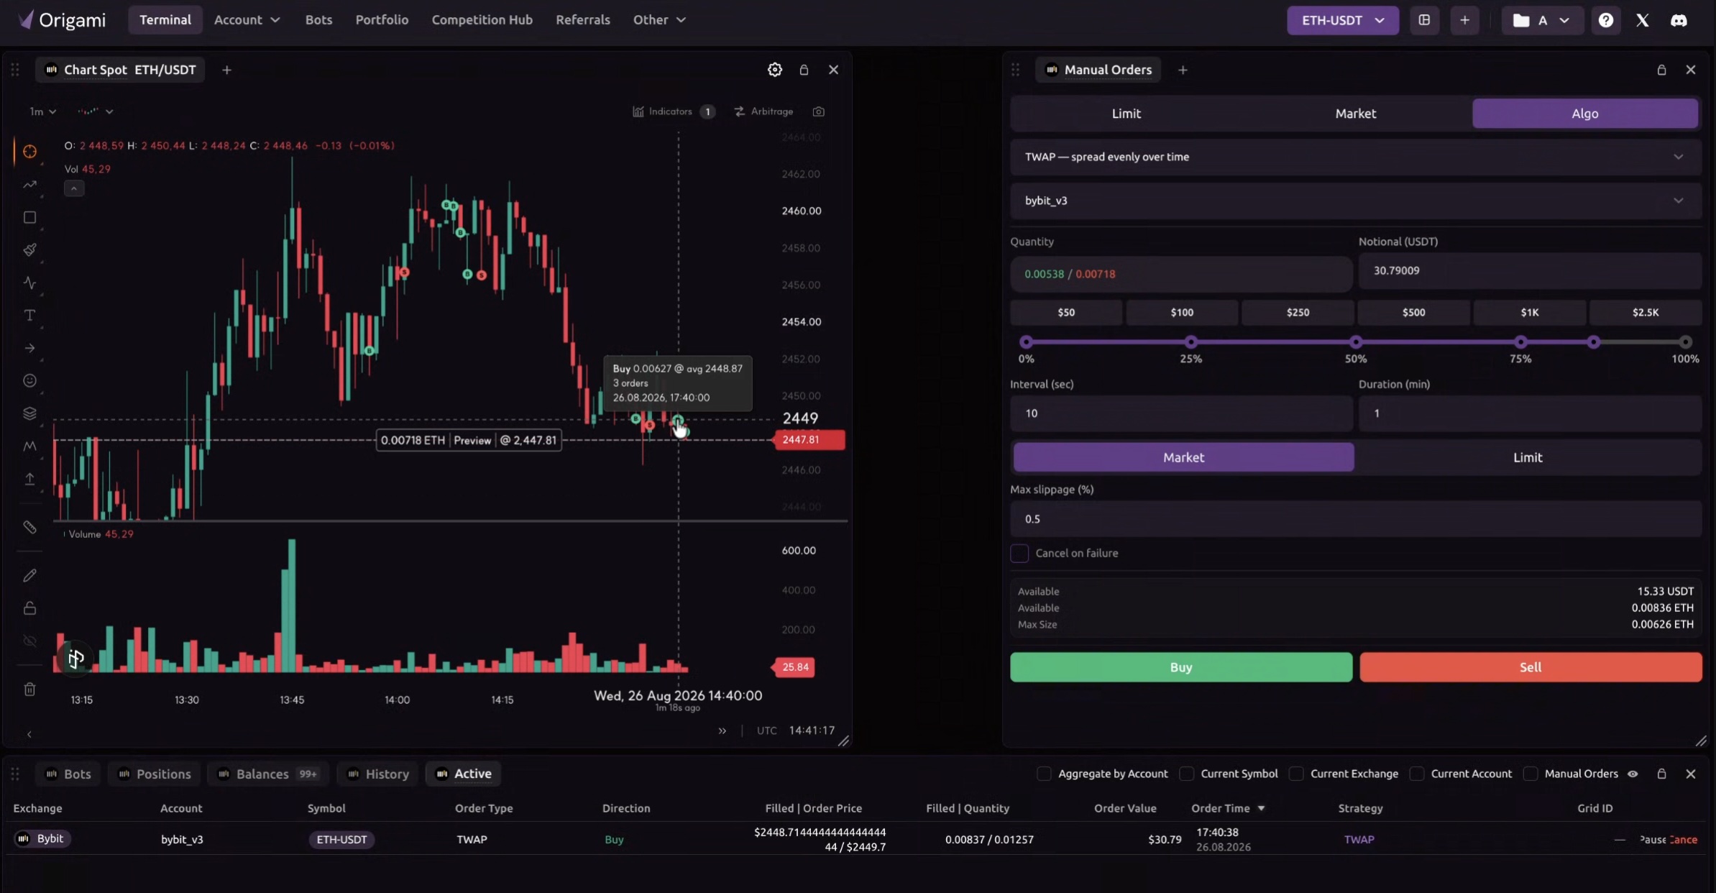This screenshot has width=1716, height=893.
Task: Cancel the active TWAP order
Action: [x=1683, y=840]
